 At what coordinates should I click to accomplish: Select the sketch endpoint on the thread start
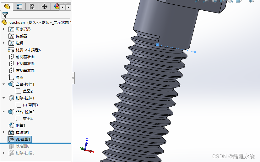(158, 45)
